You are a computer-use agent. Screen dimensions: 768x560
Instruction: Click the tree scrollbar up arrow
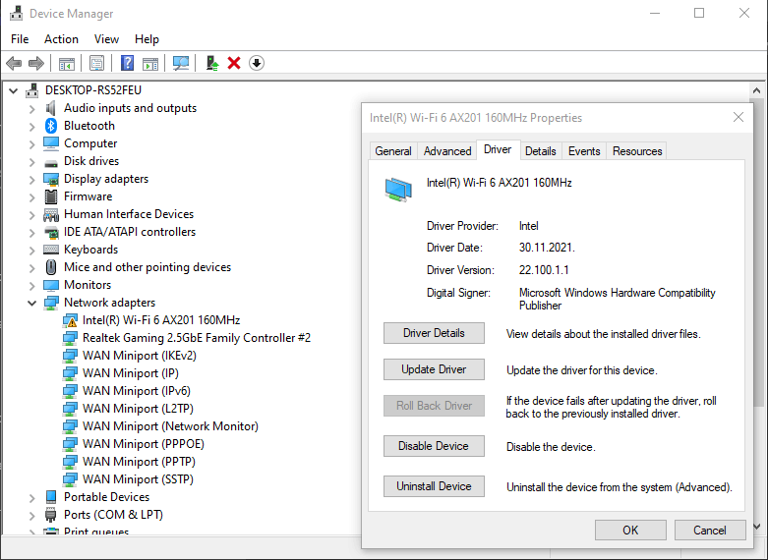pos(757,90)
